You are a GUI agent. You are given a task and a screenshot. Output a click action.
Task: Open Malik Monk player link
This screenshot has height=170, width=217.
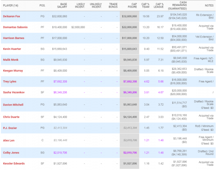click(x=11, y=59)
